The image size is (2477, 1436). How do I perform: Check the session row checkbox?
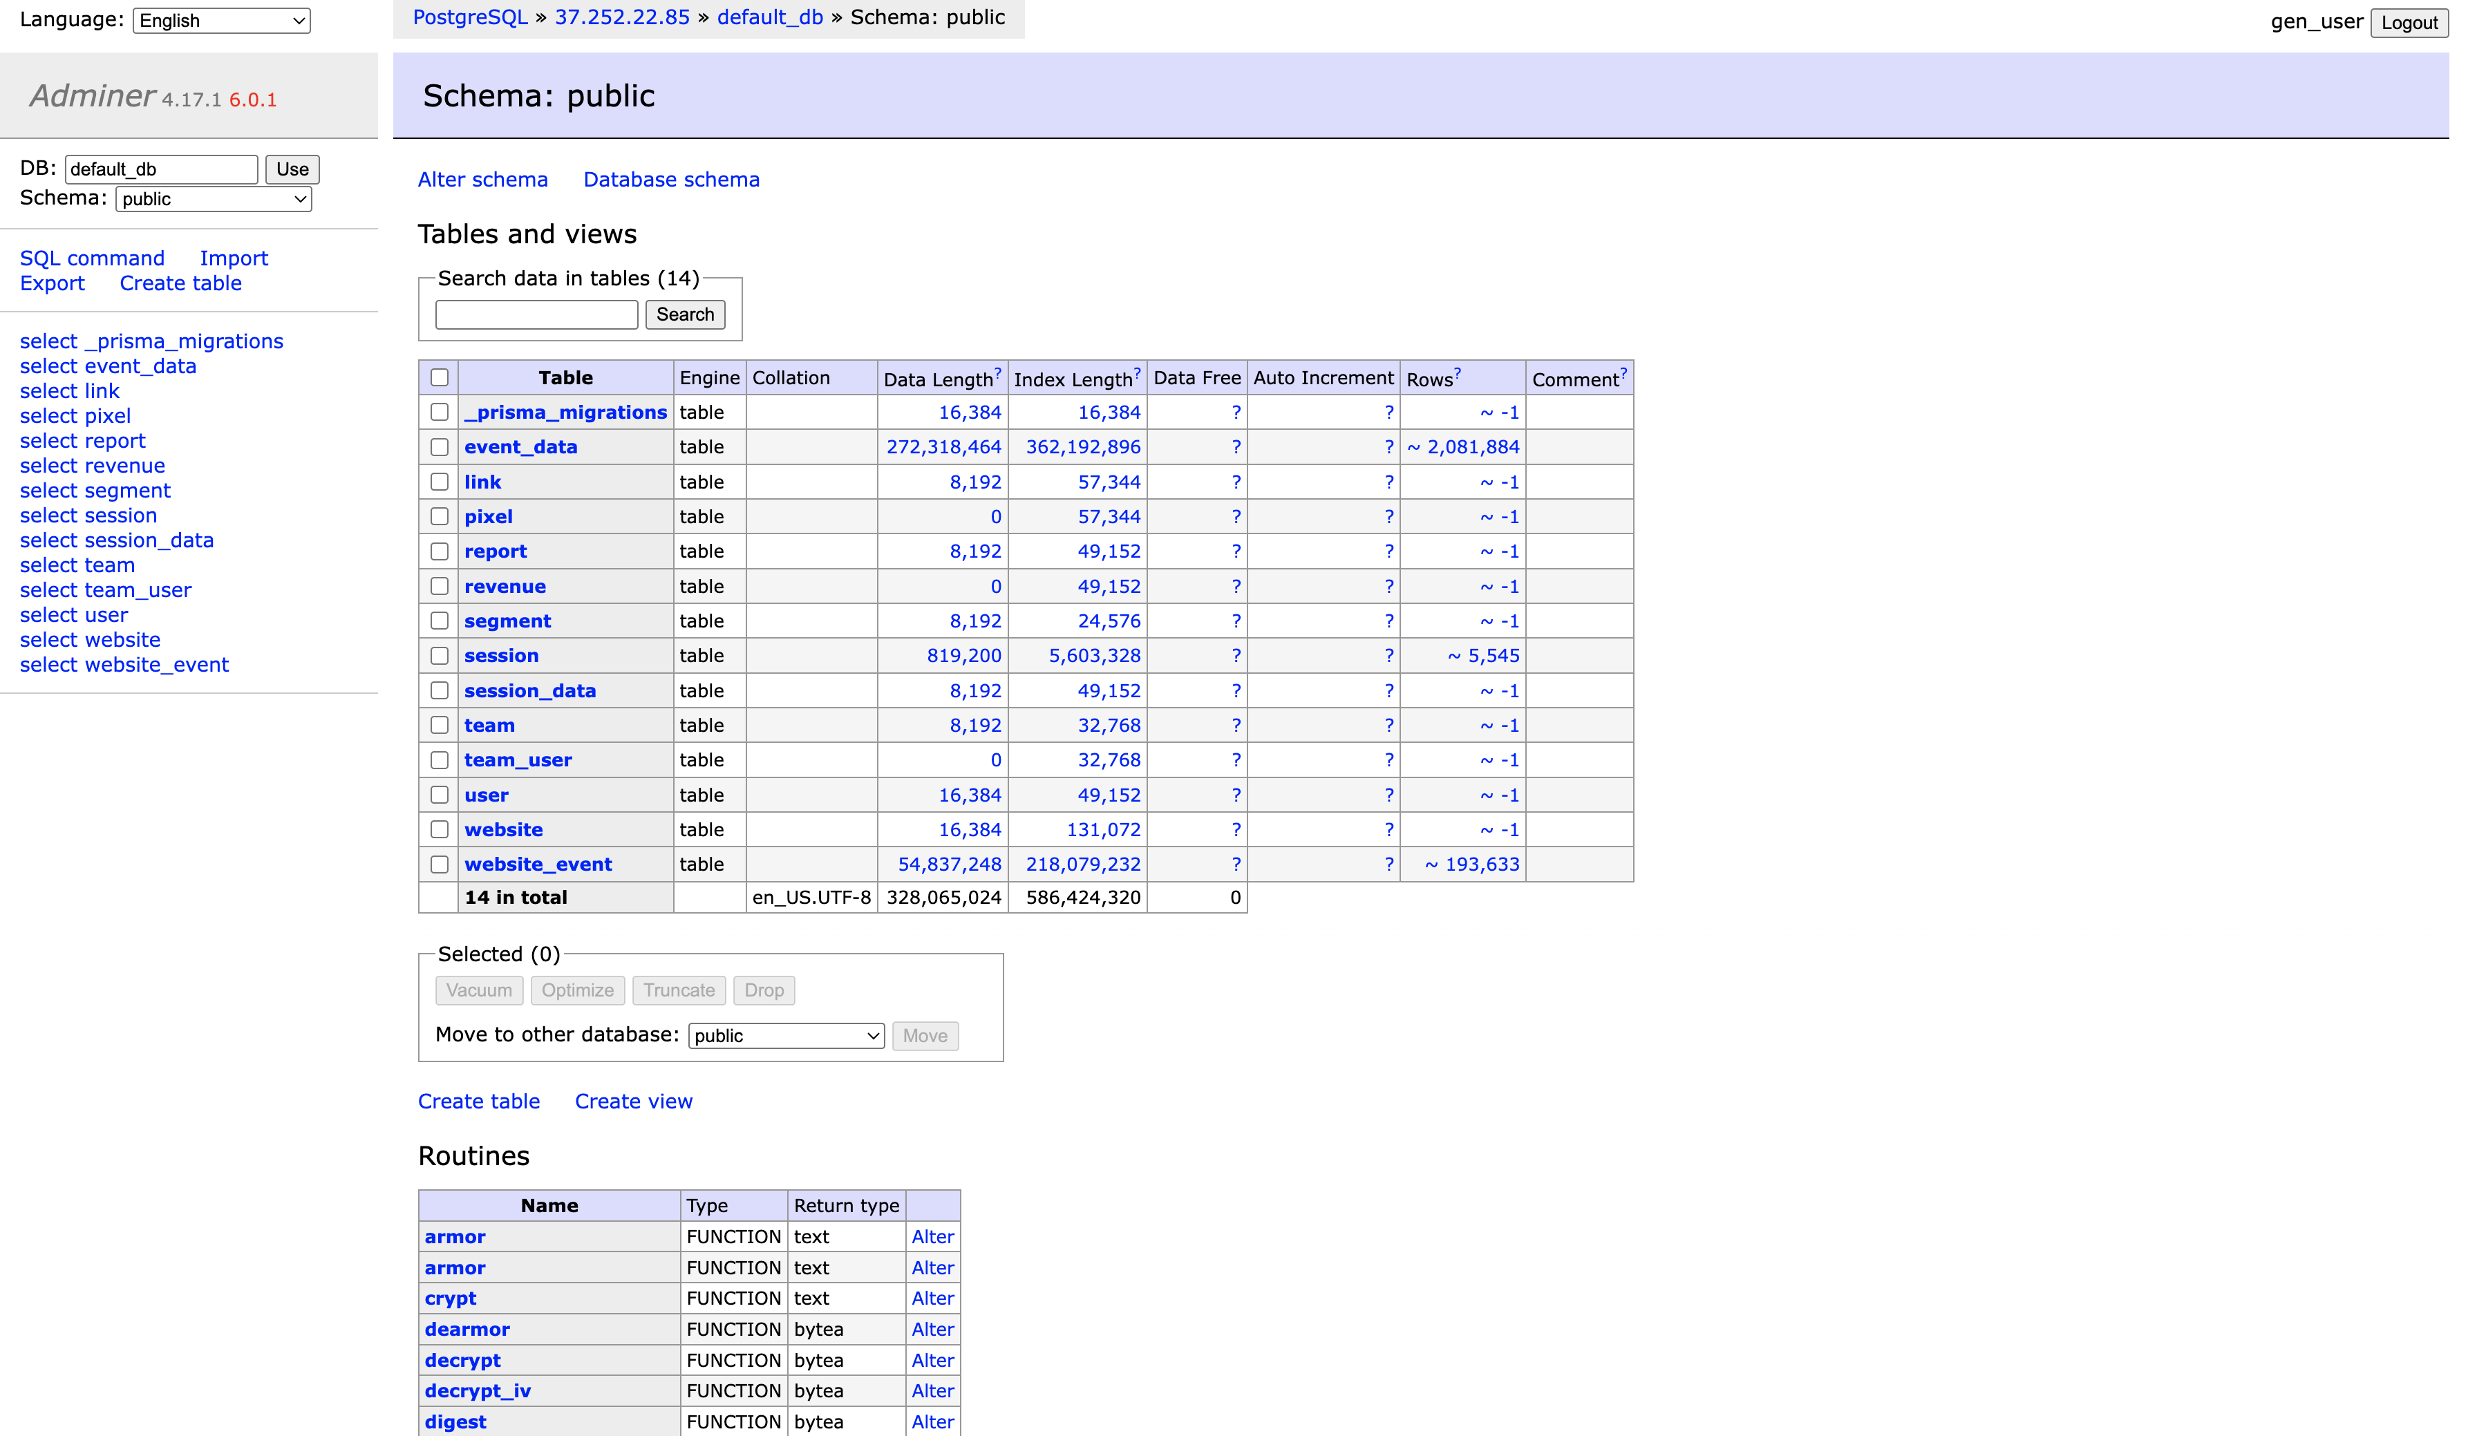[x=440, y=656]
